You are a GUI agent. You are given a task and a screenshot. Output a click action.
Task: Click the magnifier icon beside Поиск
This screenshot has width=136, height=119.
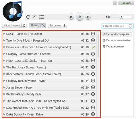pos(43,26)
